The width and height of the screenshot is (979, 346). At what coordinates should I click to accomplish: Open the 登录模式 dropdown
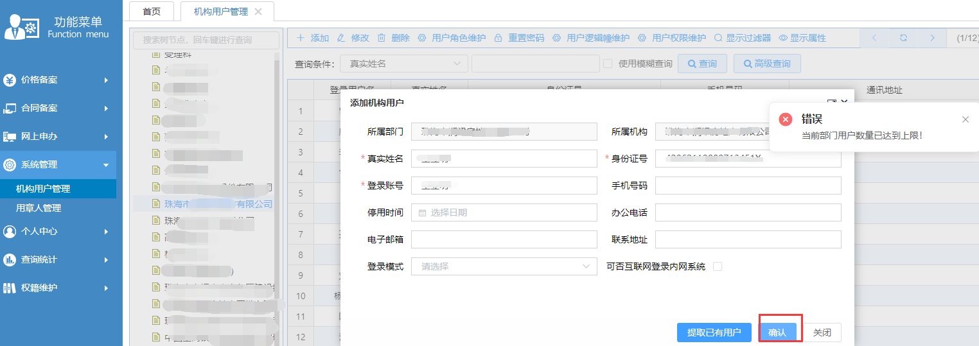coord(504,266)
